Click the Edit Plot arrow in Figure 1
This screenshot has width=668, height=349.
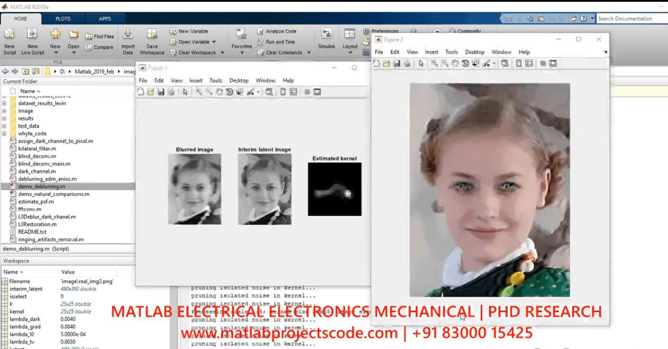(185, 92)
